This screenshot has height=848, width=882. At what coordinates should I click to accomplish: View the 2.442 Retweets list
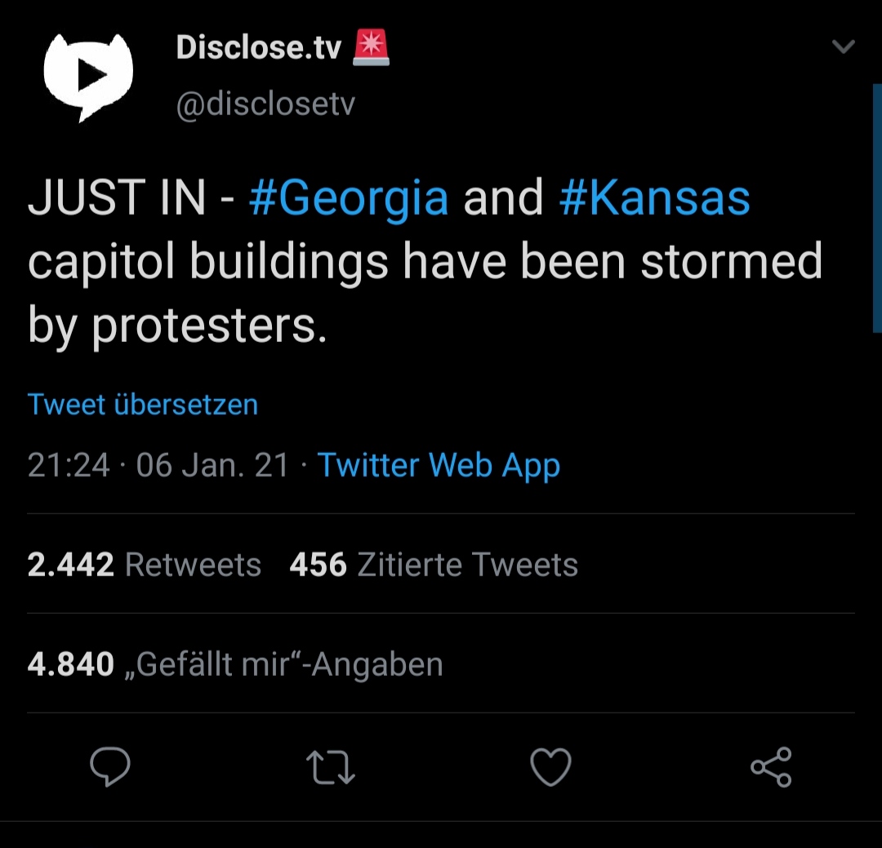(145, 565)
